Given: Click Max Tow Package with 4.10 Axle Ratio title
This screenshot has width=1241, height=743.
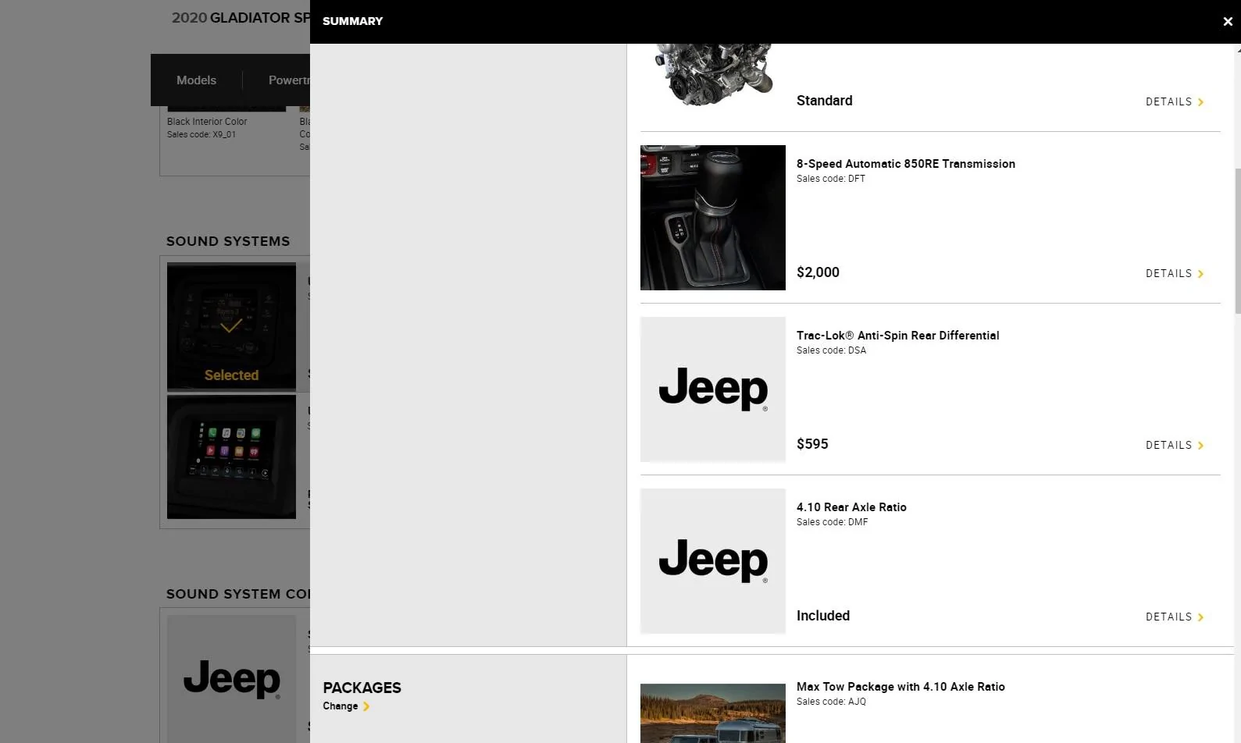Looking at the screenshot, I should point(900,687).
